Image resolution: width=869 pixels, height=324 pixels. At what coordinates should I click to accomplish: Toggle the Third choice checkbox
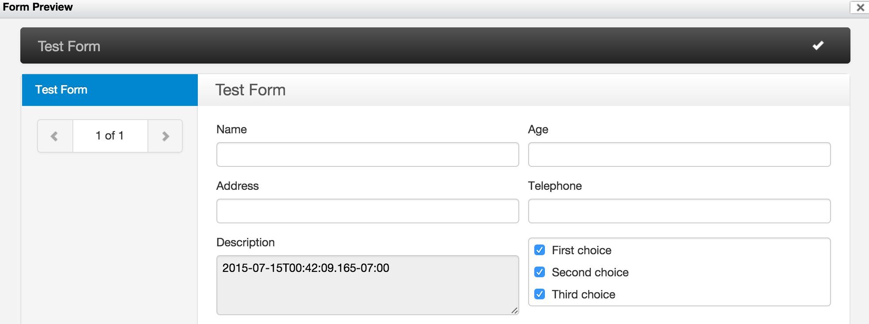(540, 294)
